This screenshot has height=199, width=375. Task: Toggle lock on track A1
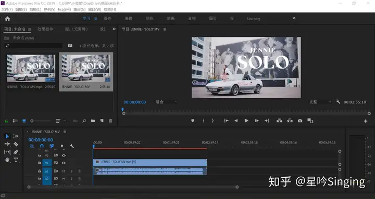click(40, 171)
